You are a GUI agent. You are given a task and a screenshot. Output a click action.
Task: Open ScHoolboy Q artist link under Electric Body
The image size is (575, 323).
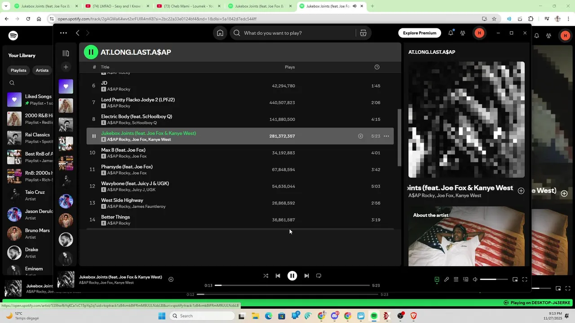(x=144, y=122)
